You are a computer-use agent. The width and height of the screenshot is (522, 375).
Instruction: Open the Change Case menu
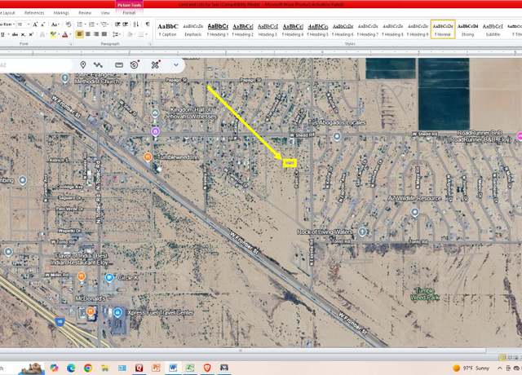click(55, 24)
